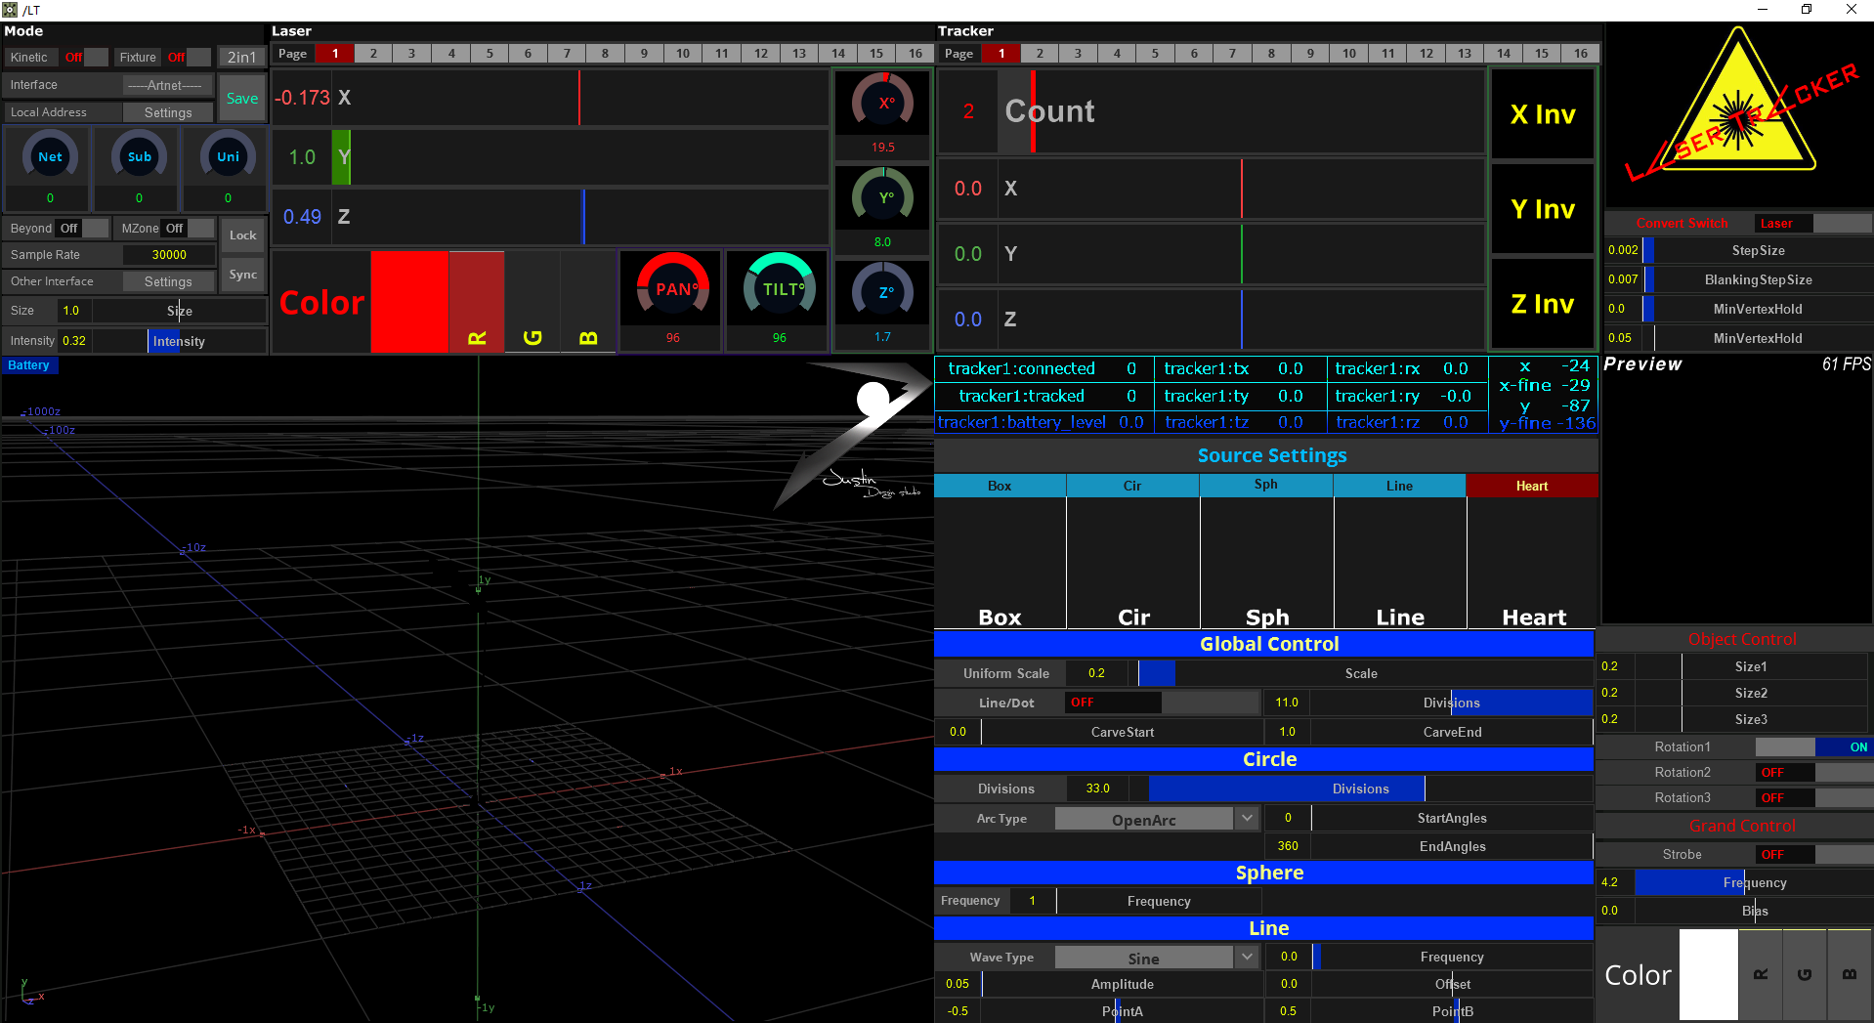This screenshot has height=1023, width=1874.
Task: Open Local Address Settings
Action: [x=167, y=112]
